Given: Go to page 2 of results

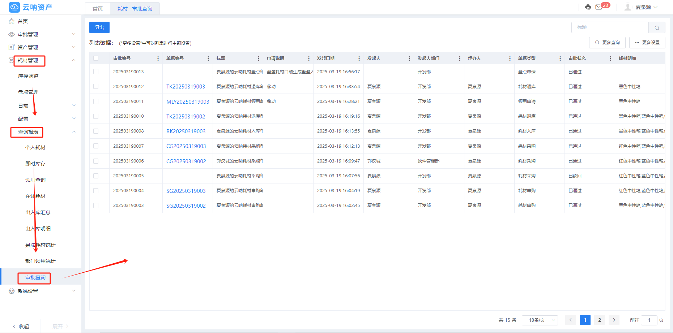Looking at the screenshot, I should (600, 320).
